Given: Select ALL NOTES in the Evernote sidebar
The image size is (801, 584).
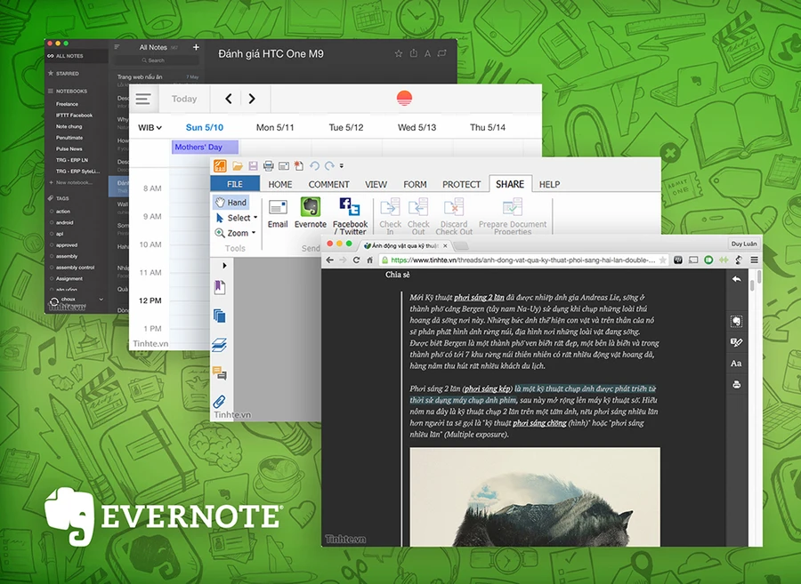Looking at the screenshot, I should pyautogui.click(x=77, y=56).
